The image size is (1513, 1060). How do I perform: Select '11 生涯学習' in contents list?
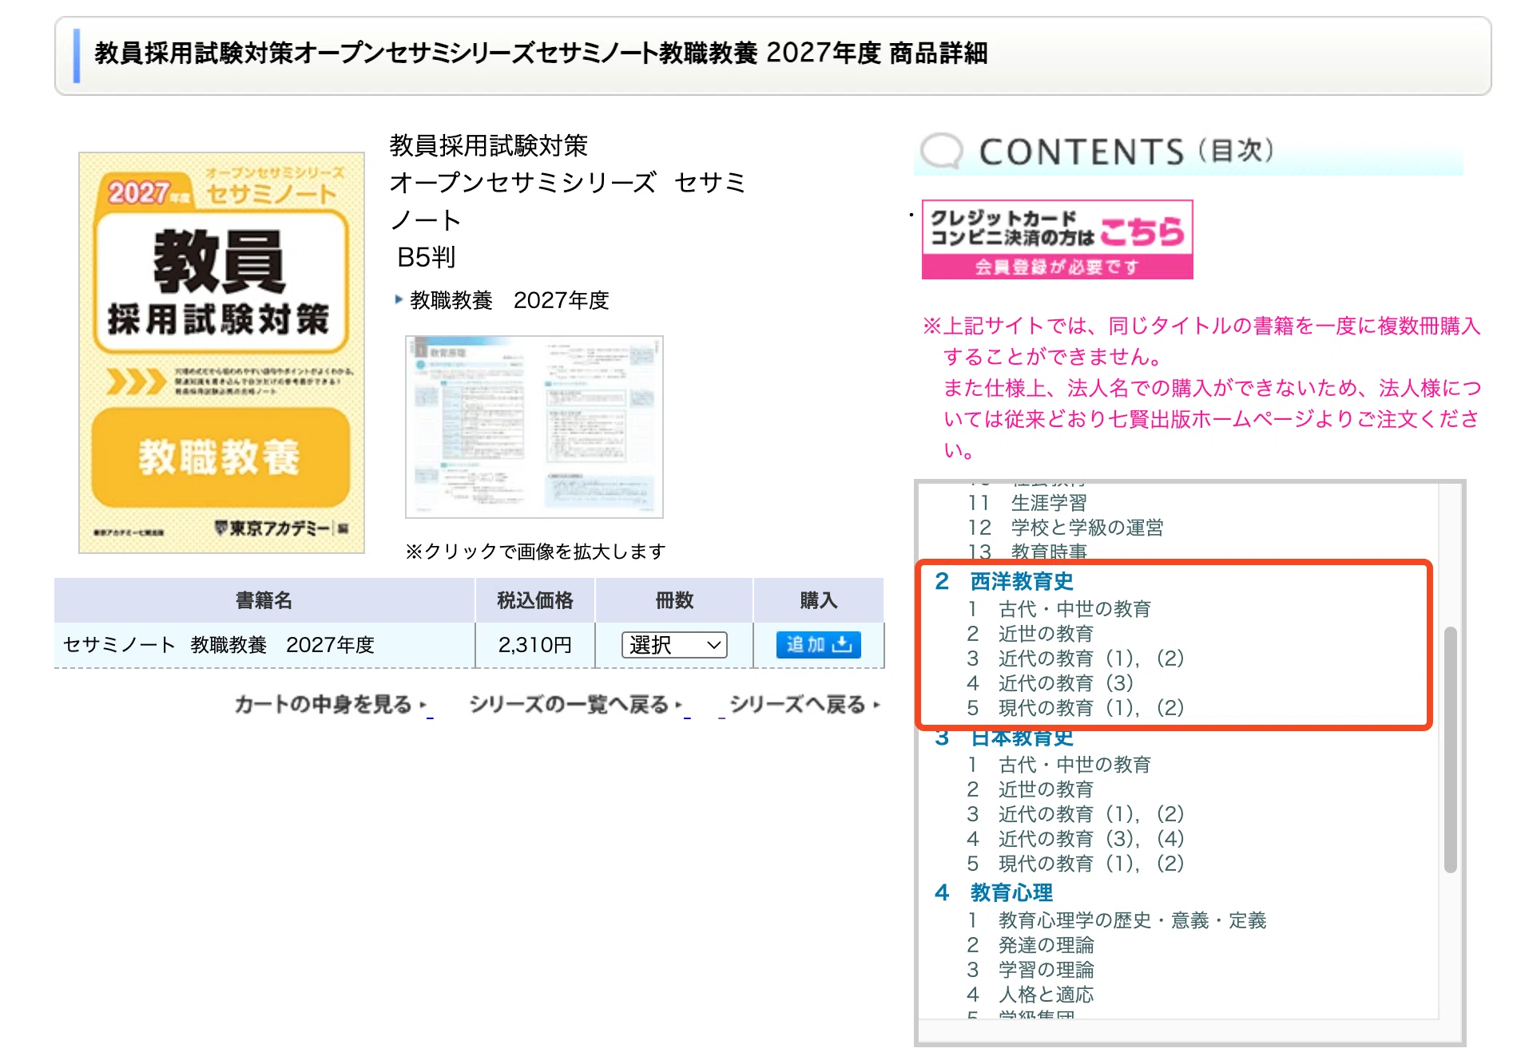[1027, 503]
